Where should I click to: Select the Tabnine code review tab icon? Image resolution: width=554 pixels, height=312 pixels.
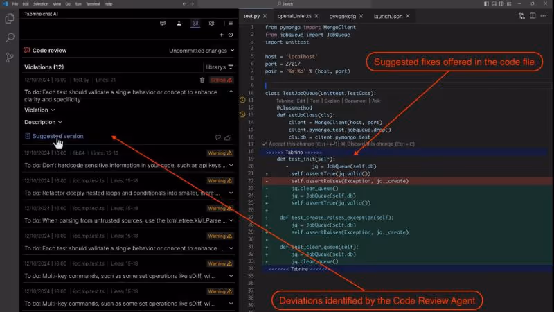tap(195, 24)
